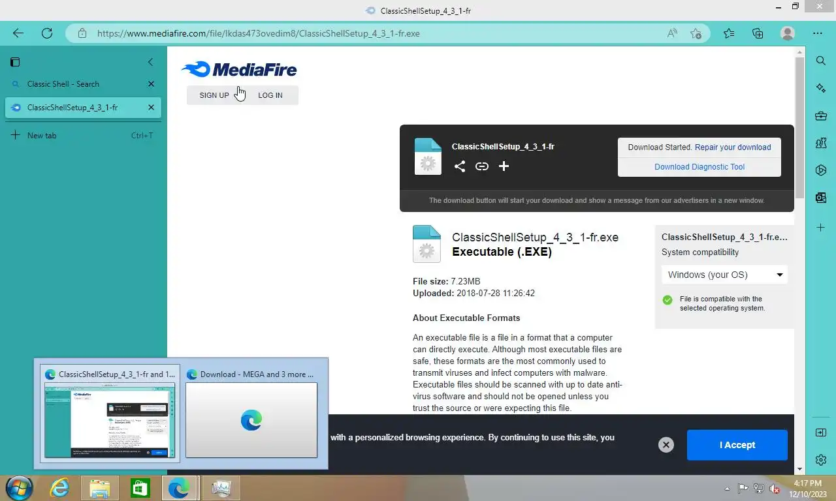Refresh the current page
Screen dimensions: 836x501
(47, 33)
